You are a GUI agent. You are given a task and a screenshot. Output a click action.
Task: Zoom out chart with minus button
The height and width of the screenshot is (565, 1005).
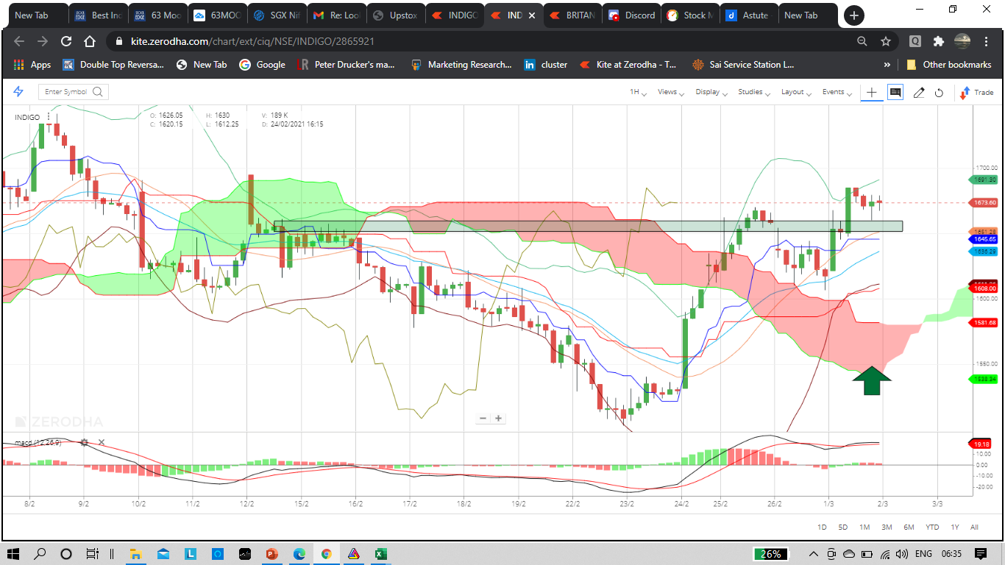[x=483, y=419]
